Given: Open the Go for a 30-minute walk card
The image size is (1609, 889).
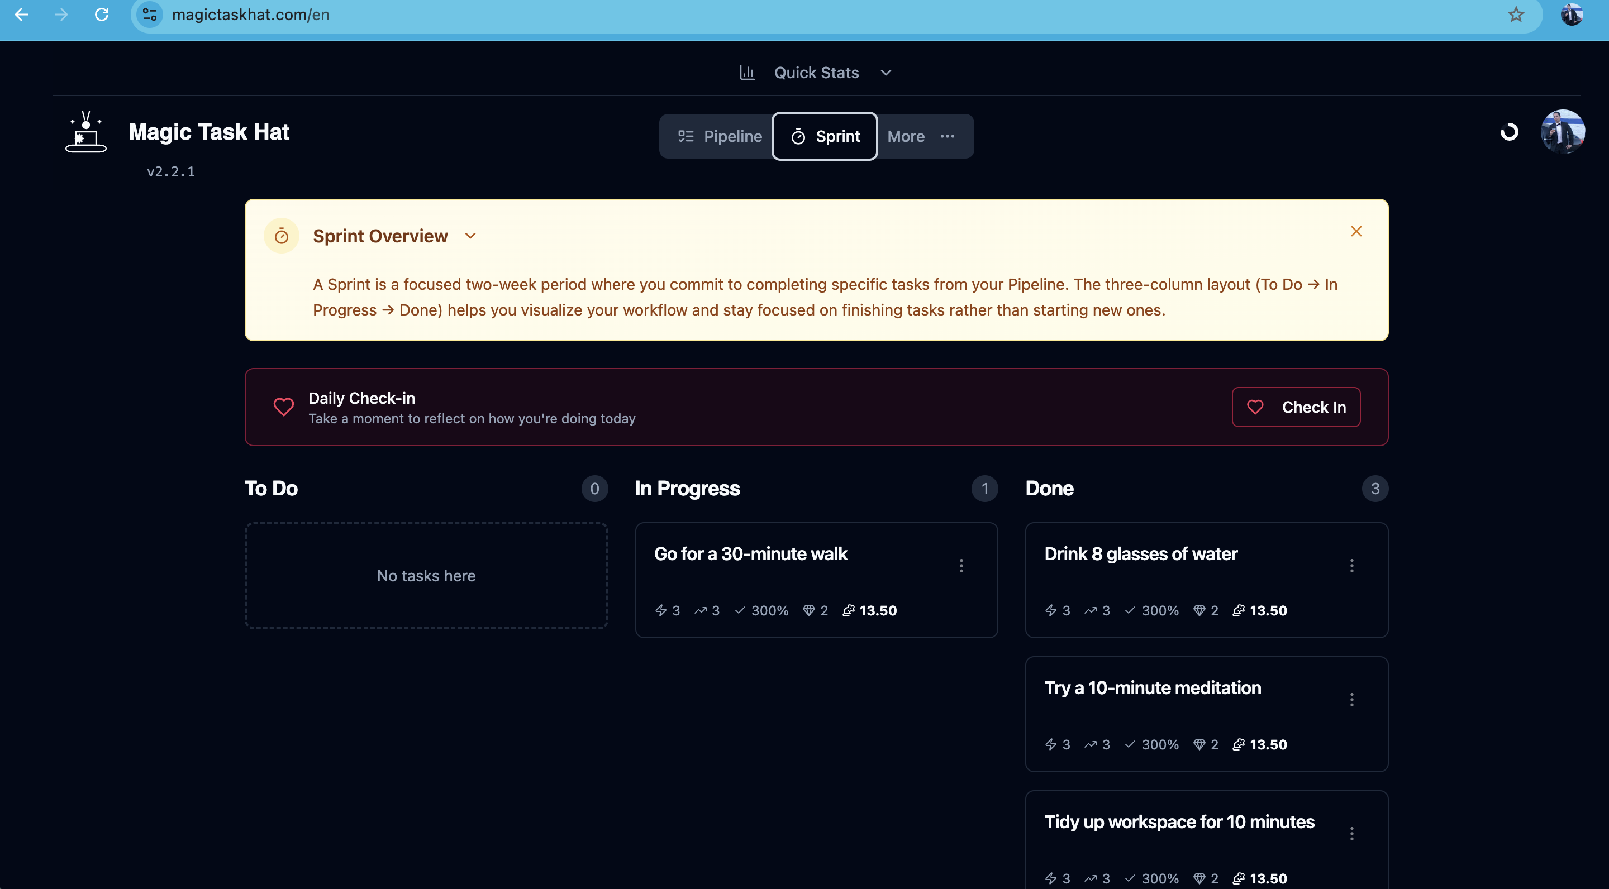Looking at the screenshot, I should [x=816, y=580].
